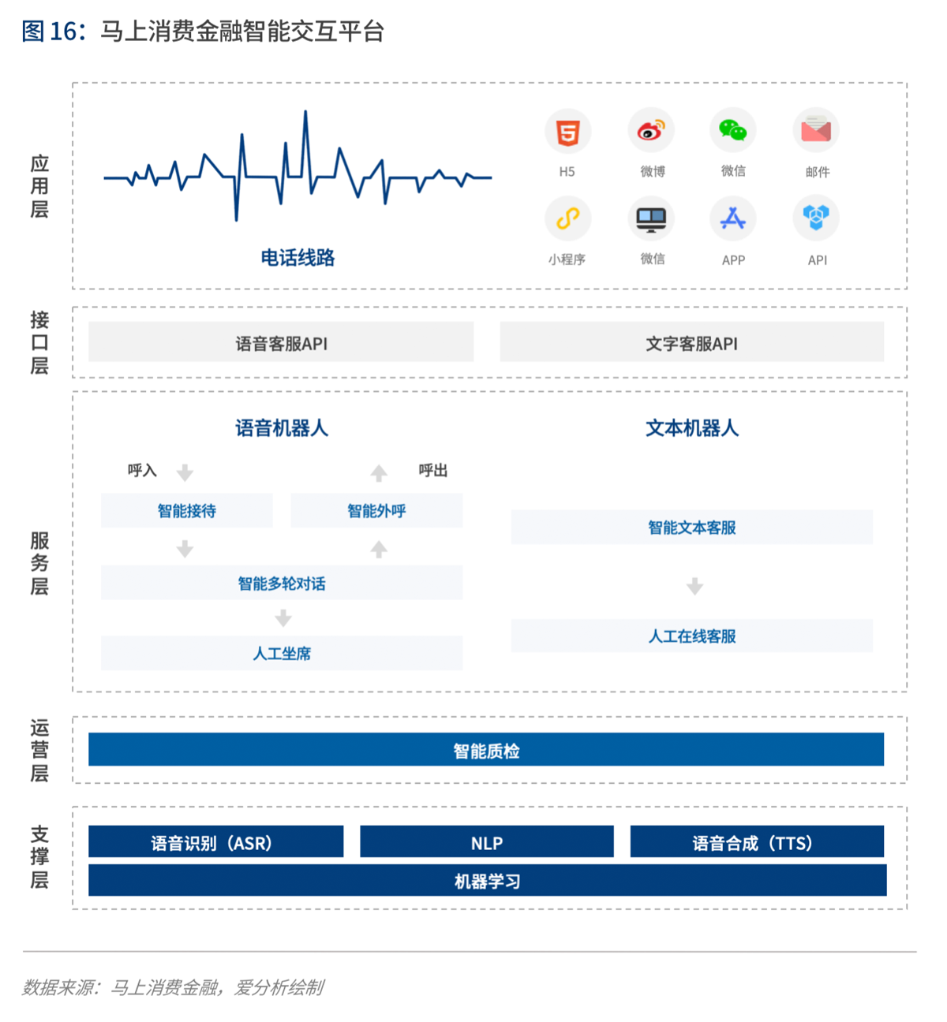Image resolution: width=947 pixels, height=1022 pixels.
Task: Select the 智能文本客服 block
Action: click(692, 527)
